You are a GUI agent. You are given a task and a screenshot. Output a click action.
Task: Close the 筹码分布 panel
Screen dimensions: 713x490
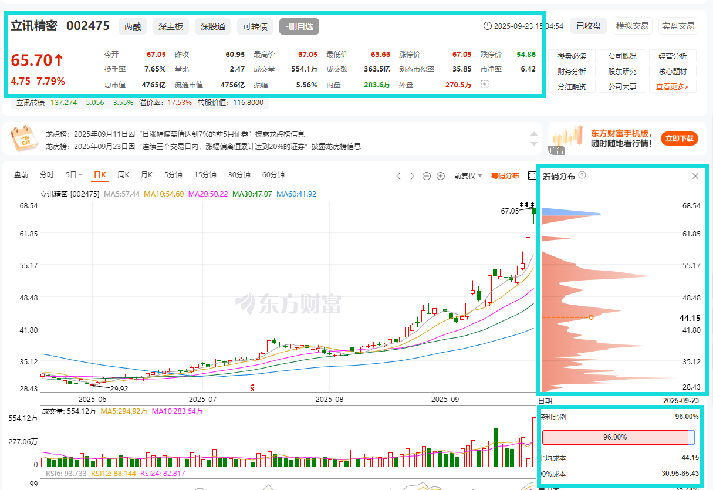[695, 176]
